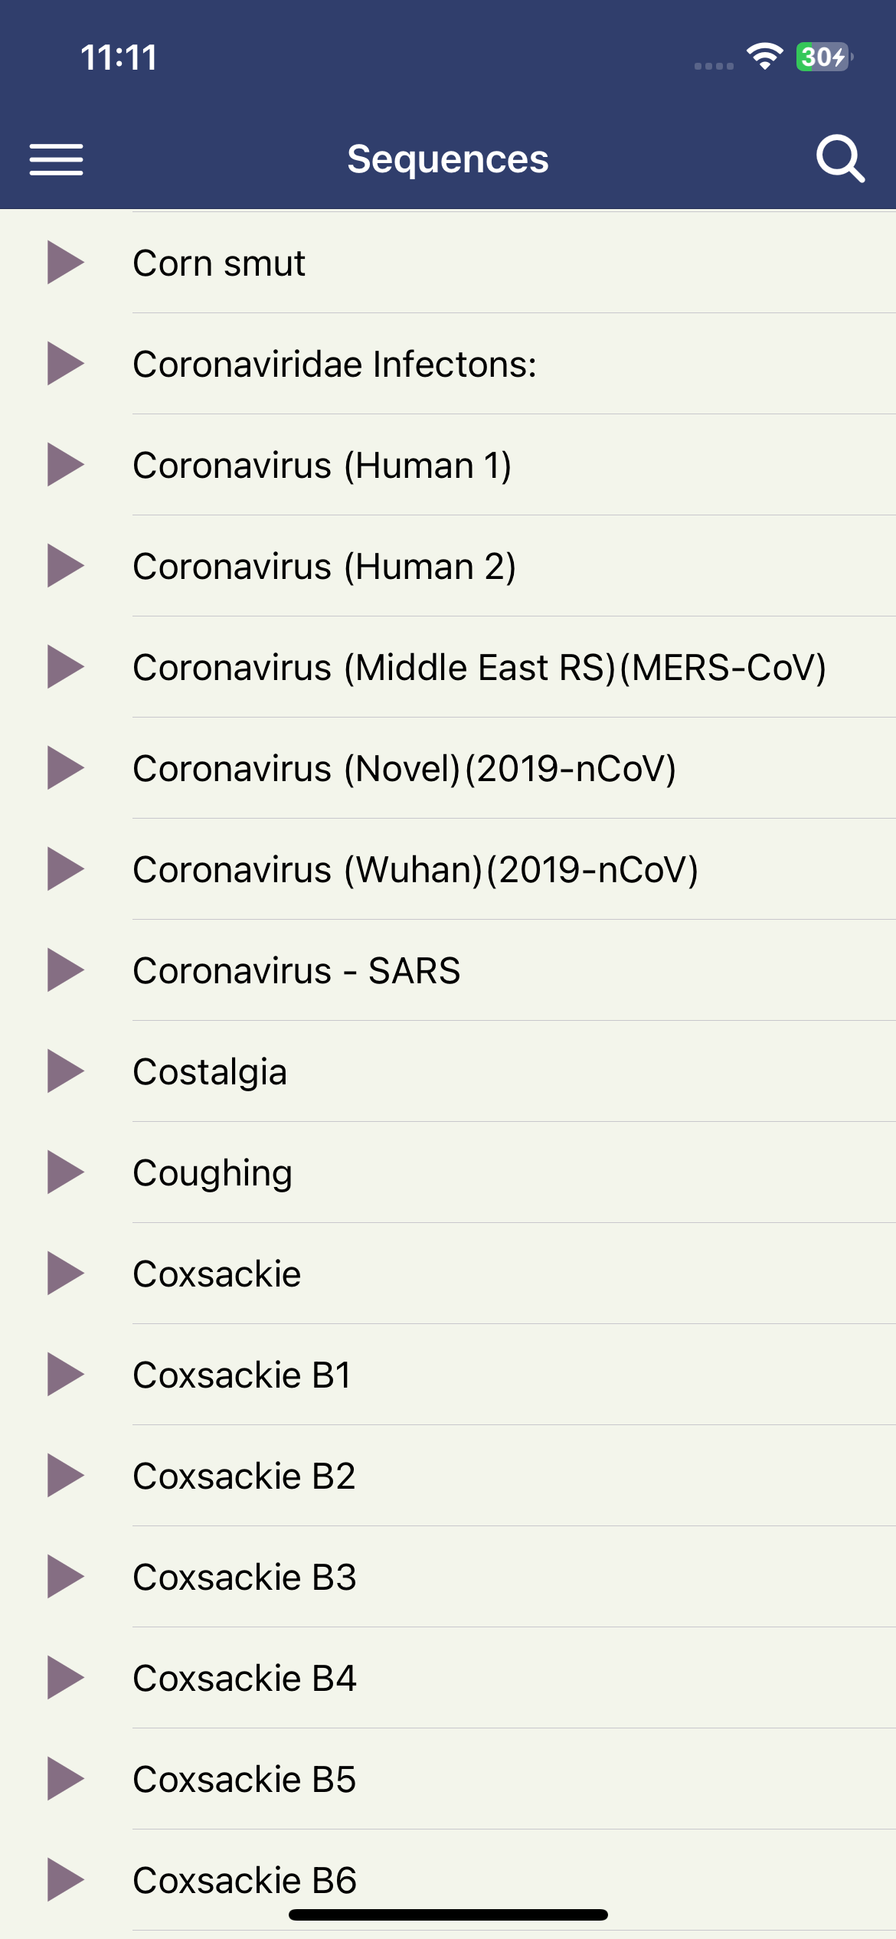Open Coronavirus (Wuhan)(2019-nCoV) item

tap(448, 869)
